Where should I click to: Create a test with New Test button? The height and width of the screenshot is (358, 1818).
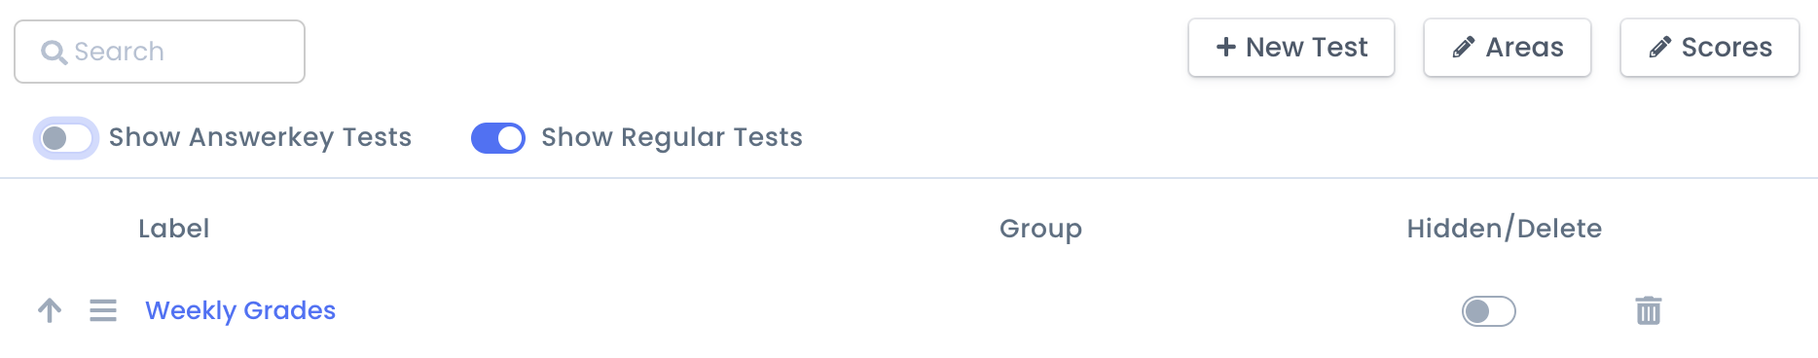pos(1291,48)
